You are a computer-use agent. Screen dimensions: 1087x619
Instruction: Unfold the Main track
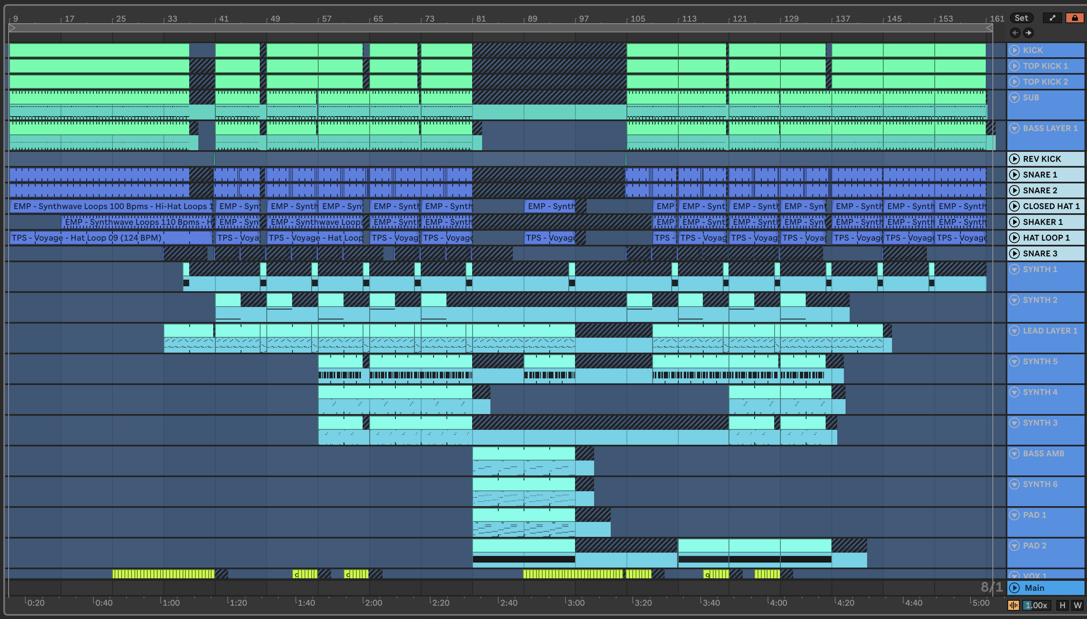pos(1014,588)
